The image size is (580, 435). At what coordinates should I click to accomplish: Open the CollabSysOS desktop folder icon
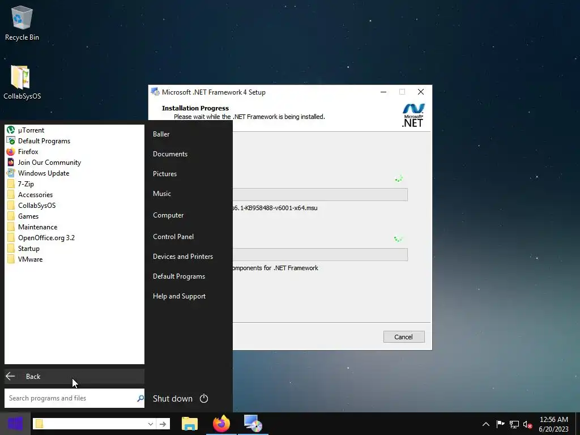[22, 83]
